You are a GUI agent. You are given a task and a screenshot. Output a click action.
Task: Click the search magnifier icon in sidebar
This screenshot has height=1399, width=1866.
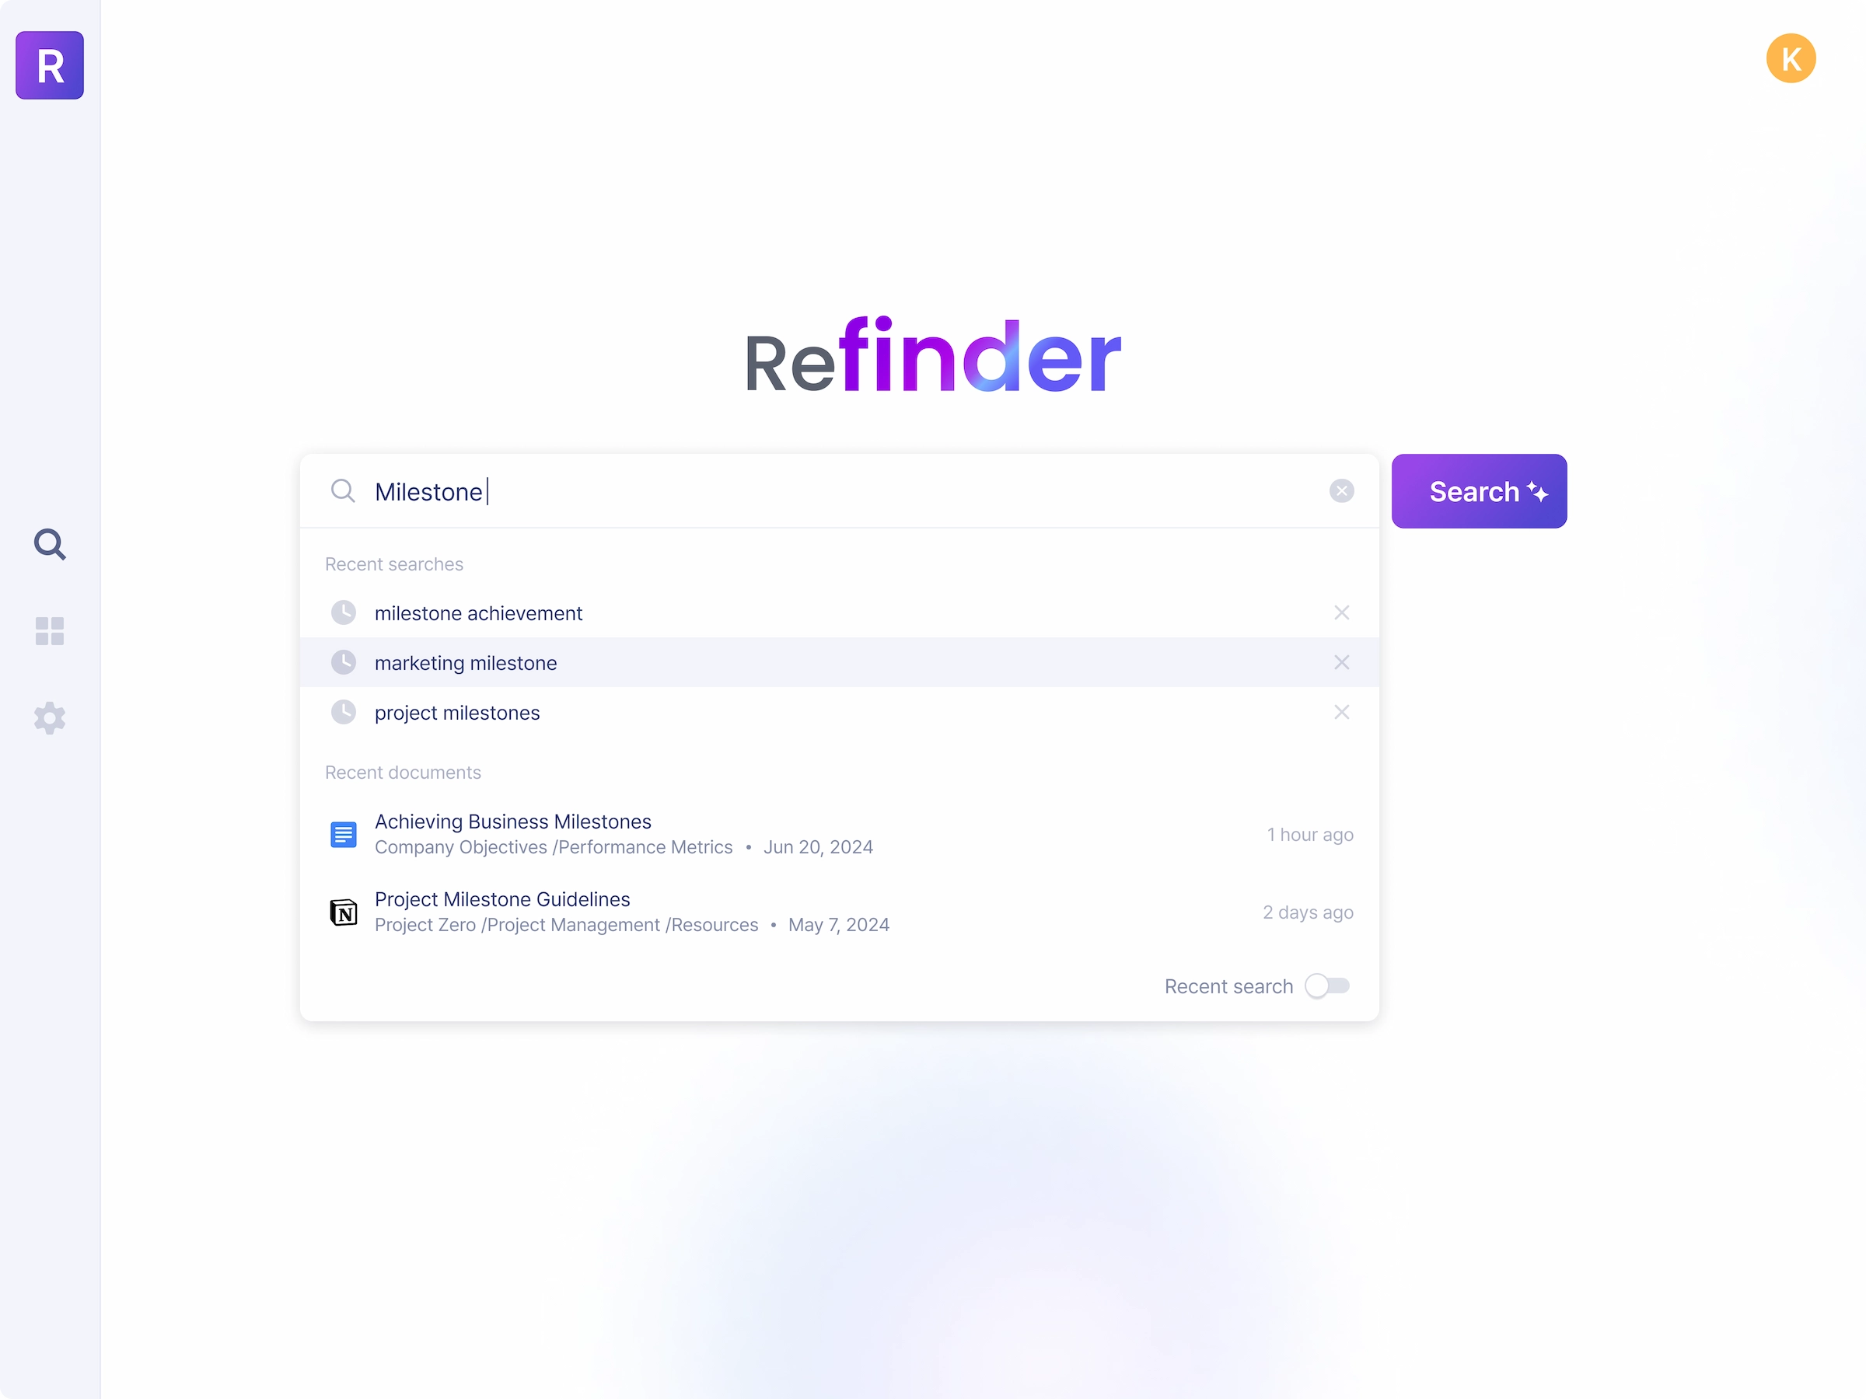click(x=50, y=544)
